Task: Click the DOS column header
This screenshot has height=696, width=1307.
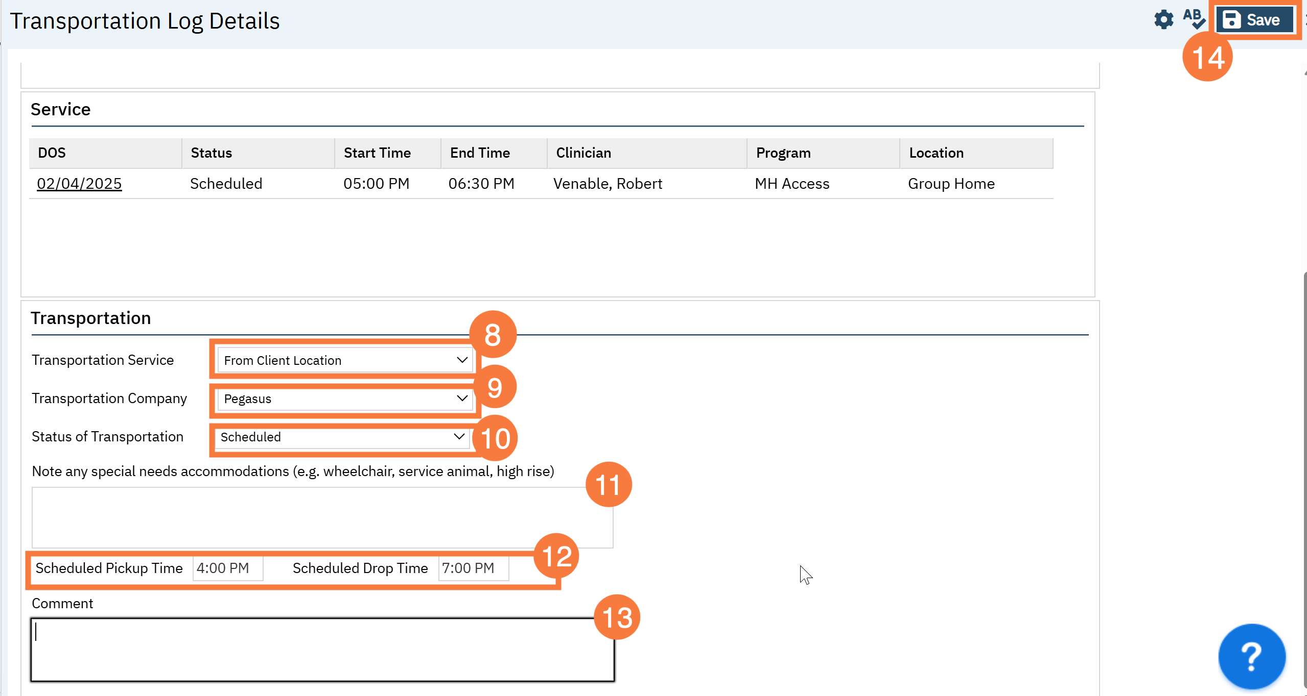Action: [52, 153]
